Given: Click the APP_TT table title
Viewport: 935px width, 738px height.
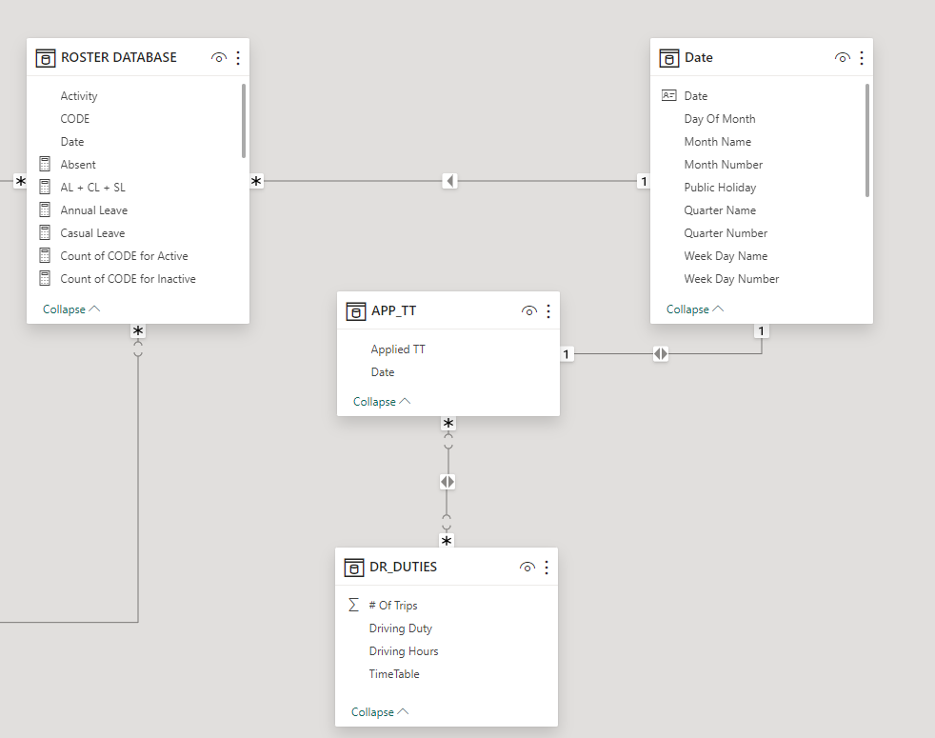Looking at the screenshot, I should (x=393, y=310).
